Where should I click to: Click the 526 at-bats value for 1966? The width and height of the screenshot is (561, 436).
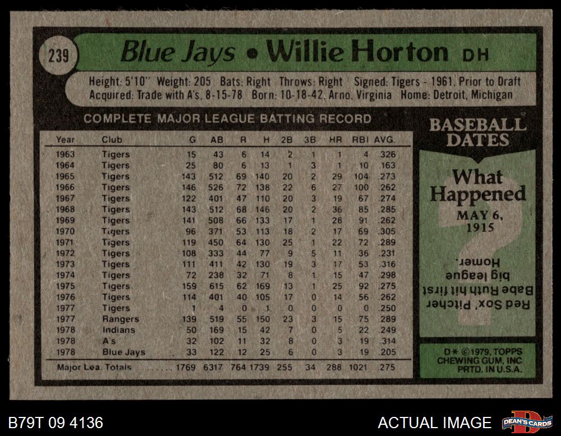coord(216,187)
